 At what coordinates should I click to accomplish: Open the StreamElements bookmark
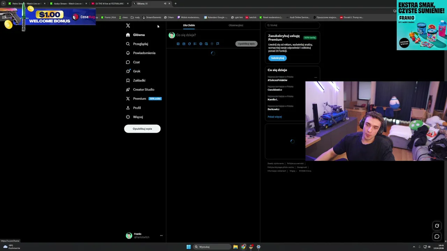tap(152, 17)
